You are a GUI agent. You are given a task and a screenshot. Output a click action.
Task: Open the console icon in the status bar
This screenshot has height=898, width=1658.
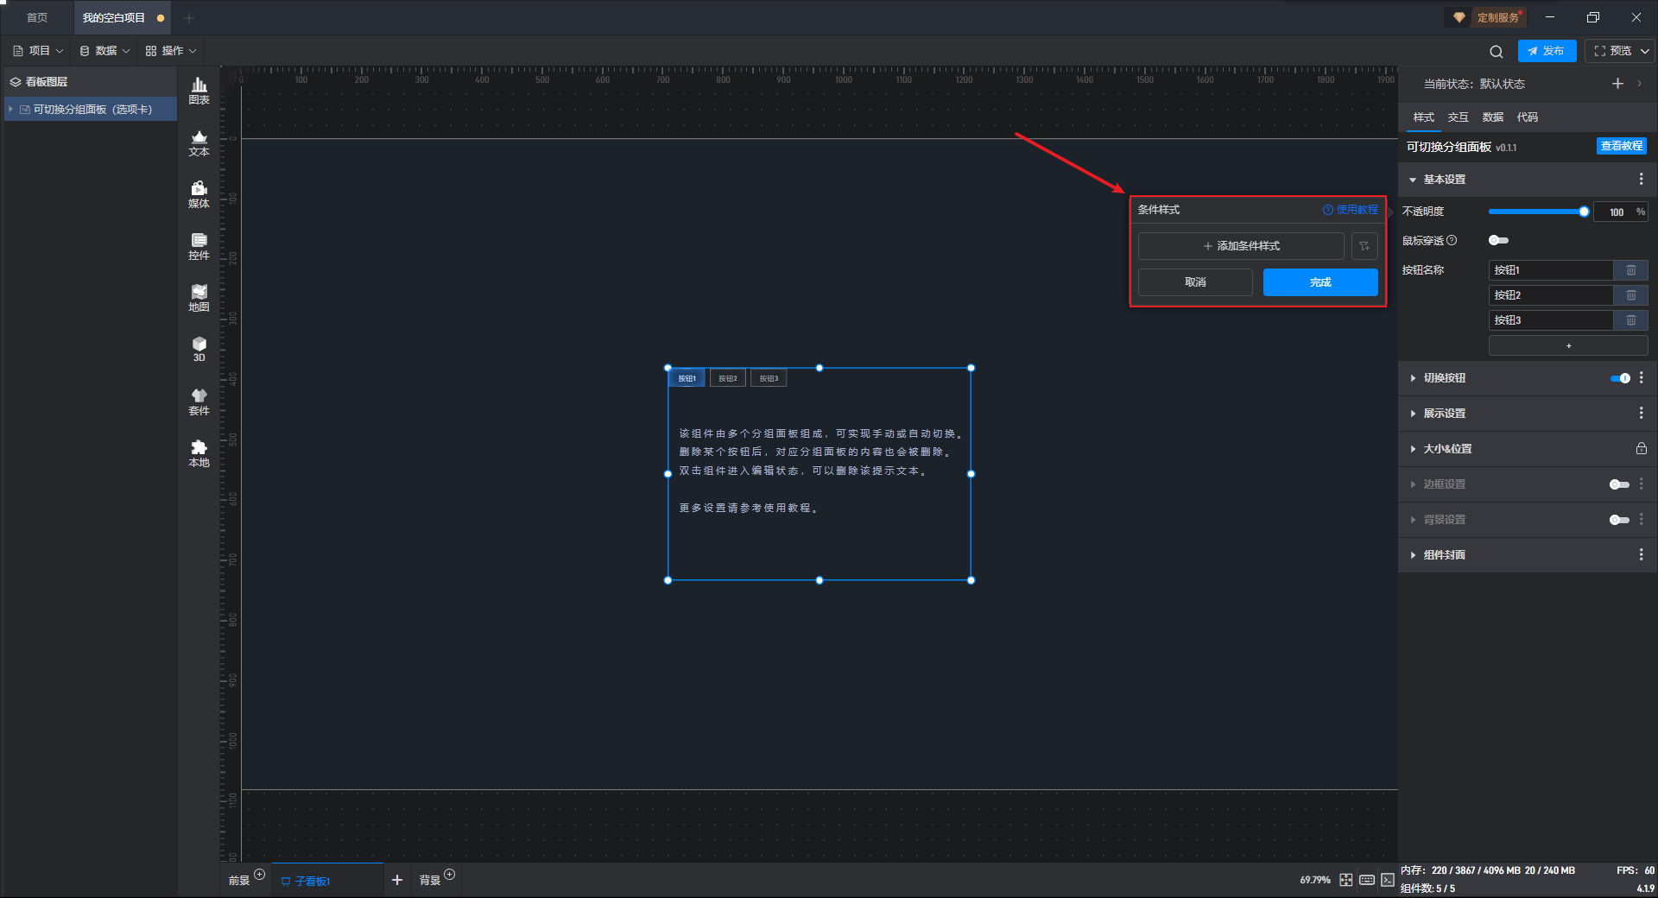pyautogui.click(x=1388, y=880)
